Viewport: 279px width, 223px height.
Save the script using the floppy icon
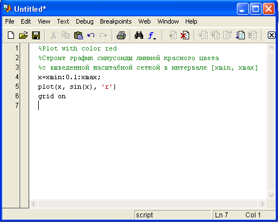(x=36, y=35)
